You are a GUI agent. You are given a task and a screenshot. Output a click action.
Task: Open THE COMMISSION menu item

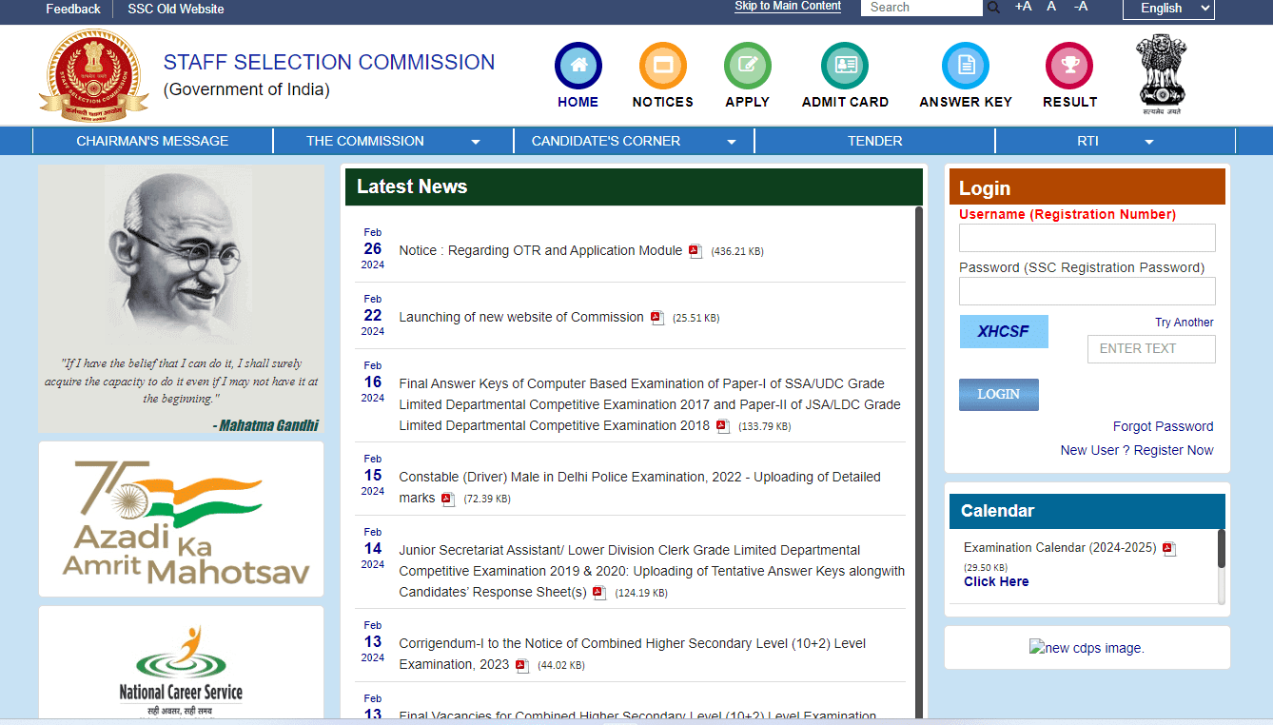(365, 141)
